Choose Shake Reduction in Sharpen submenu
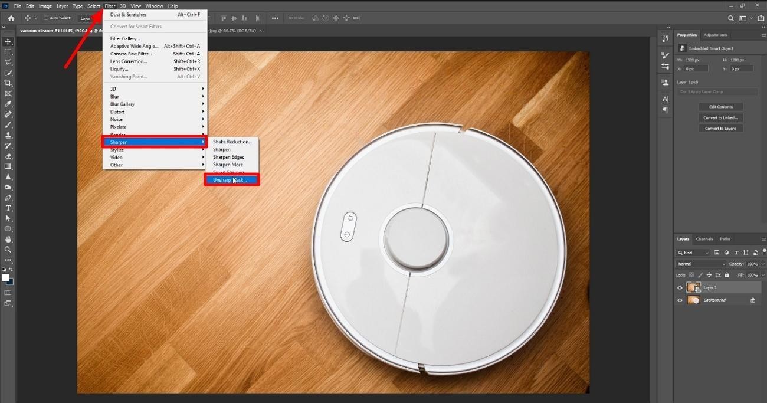Image resolution: width=767 pixels, height=403 pixels. coord(232,142)
